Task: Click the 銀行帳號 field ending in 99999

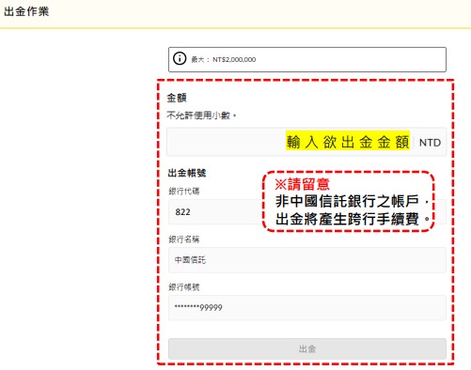Action: pos(307,307)
